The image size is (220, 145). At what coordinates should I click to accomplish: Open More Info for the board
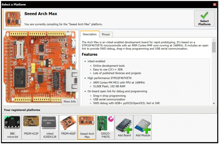pos(70,102)
